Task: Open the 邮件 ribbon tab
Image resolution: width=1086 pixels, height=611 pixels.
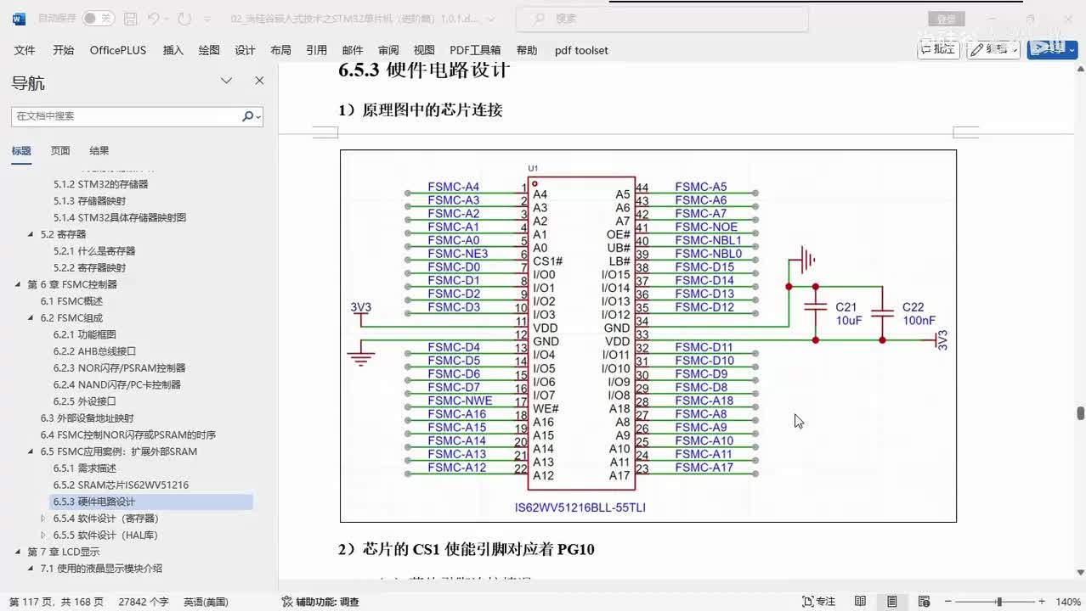Action: click(353, 50)
